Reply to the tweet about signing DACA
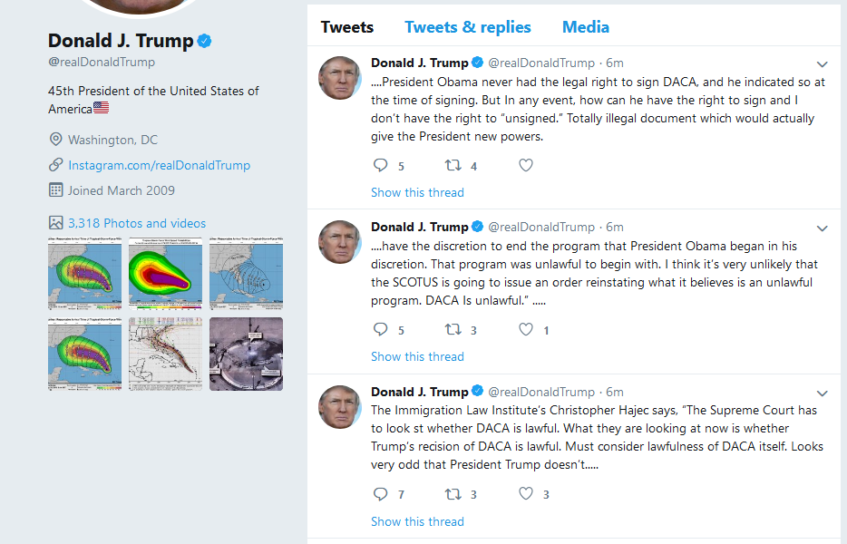 [x=381, y=165]
